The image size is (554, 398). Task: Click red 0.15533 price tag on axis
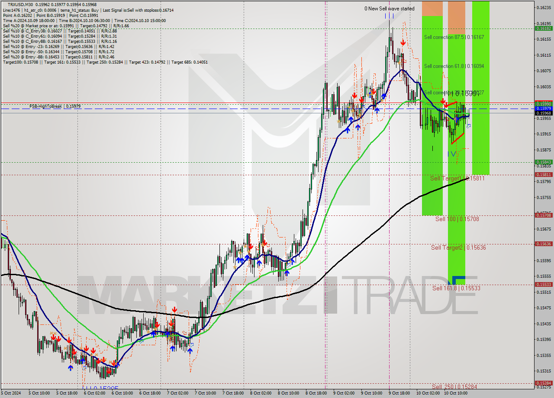click(544, 284)
